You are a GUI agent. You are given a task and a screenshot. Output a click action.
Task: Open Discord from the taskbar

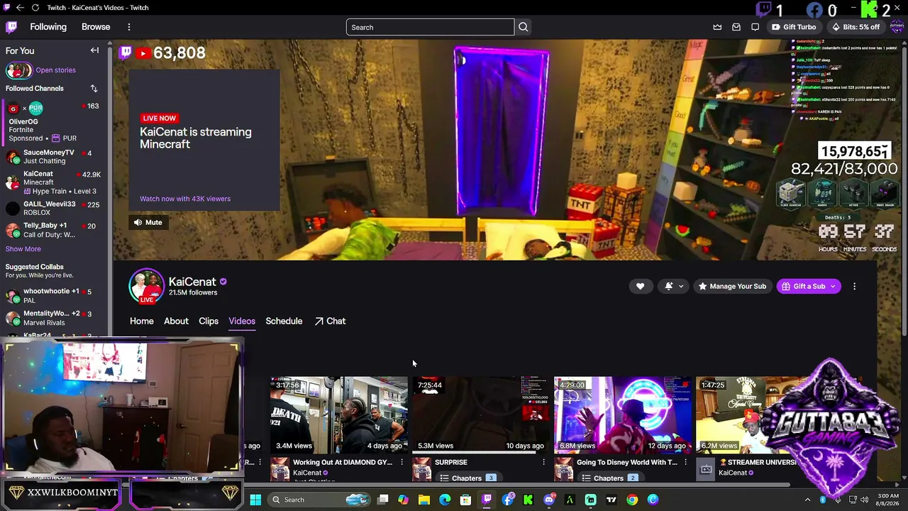tap(549, 500)
